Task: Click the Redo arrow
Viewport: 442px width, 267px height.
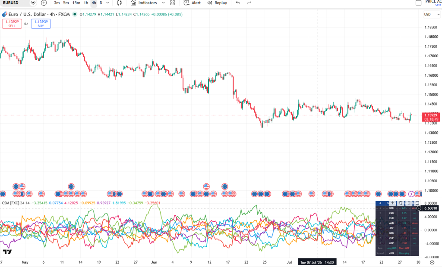Action: point(249,3)
